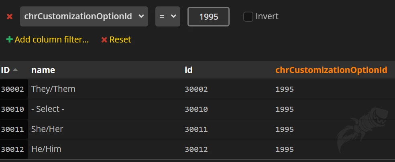Image resolution: width=395 pixels, height=162 pixels.
Task: Sort table by the name column header
Action: tap(43, 70)
